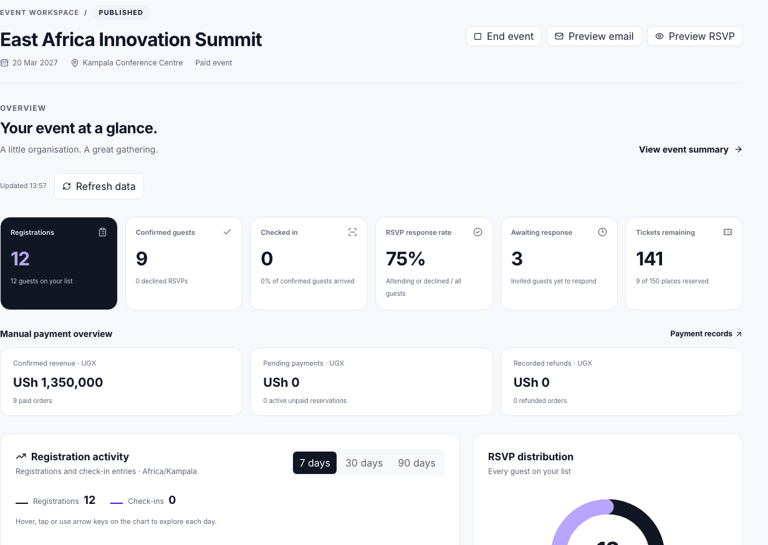Click the PUBLISHED status badge

121,12
